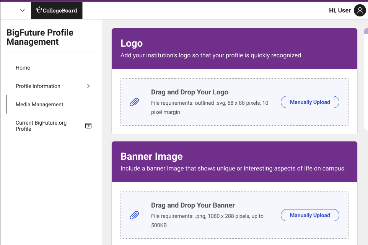Screen dimensions: 368x245
Task: Click the CollegeBoard logo
Action: (57, 10)
